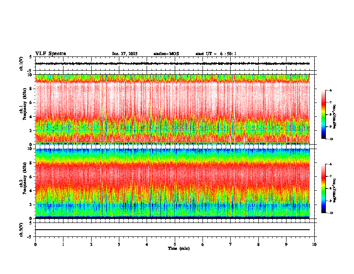Click the ch.2 color bar's PSD unit label
This screenshot has height=274, width=354.
pos(335,190)
